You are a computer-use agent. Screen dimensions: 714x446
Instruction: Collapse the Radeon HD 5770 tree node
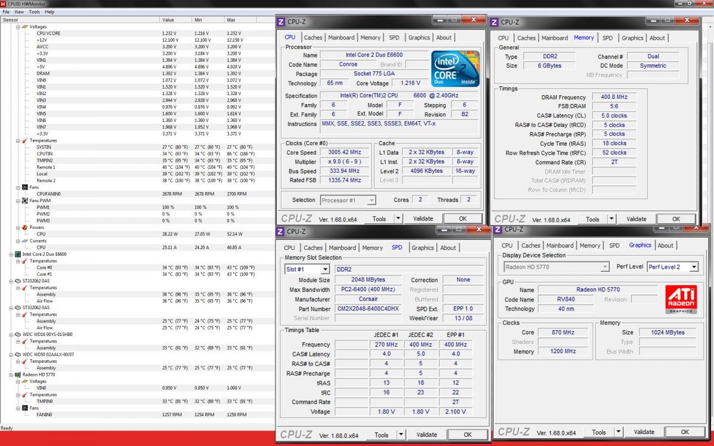(11, 375)
